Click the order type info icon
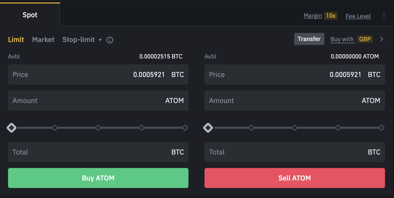This screenshot has height=198, width=394. pyautogui.click(x=110, y=40)
